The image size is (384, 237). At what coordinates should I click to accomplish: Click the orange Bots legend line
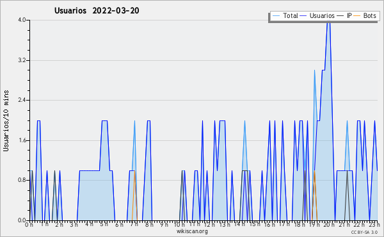[357, 16]
